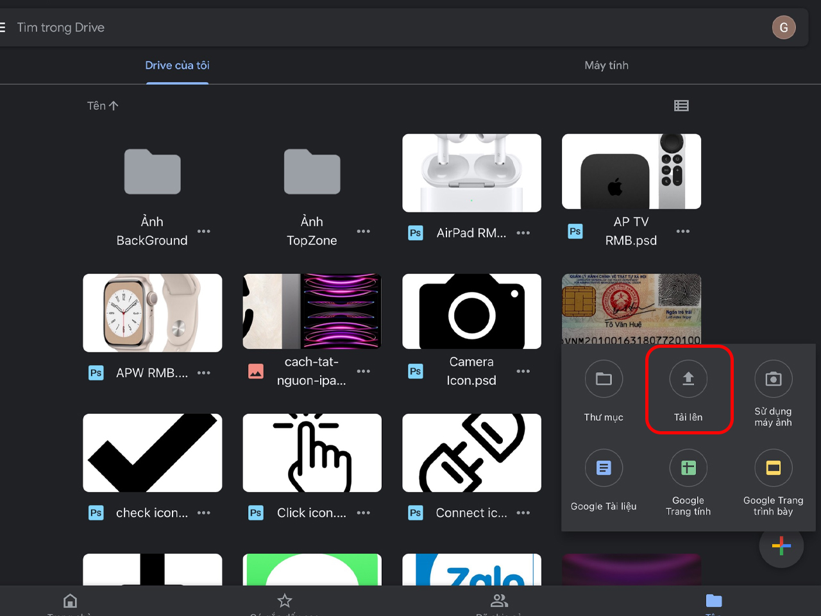Open more options for Camera Icon.psd
This screenshot has width=821, height=616.
point(523,371)
